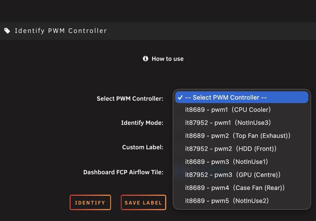Viewport: 316px width, 221px height.
Task: Click the Identify PWM Controller header title
Action: pyautogui.click(x=61, y=31)
